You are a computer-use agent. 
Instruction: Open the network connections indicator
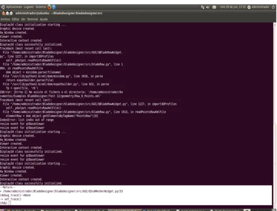203,7
